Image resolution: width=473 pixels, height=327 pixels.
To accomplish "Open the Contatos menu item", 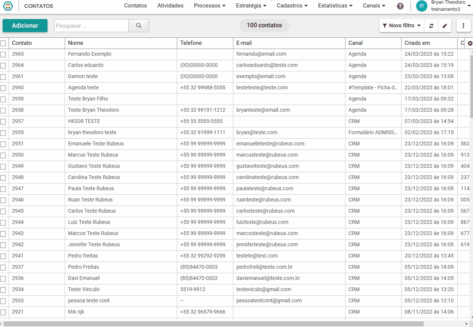I will [x=135, y=6].
